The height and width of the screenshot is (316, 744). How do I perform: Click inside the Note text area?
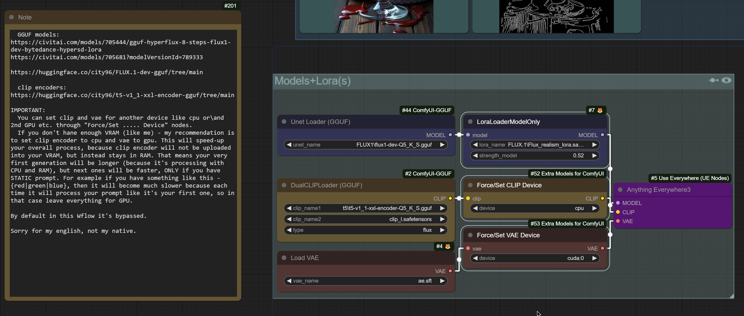pos(123,163)
